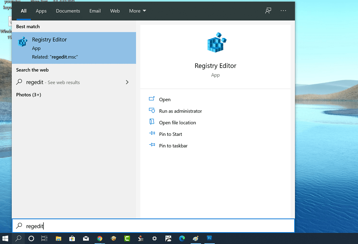Click the regedit web search magnifier icon
Viewport: 358px width, 244px height.
tap(19, 82)
